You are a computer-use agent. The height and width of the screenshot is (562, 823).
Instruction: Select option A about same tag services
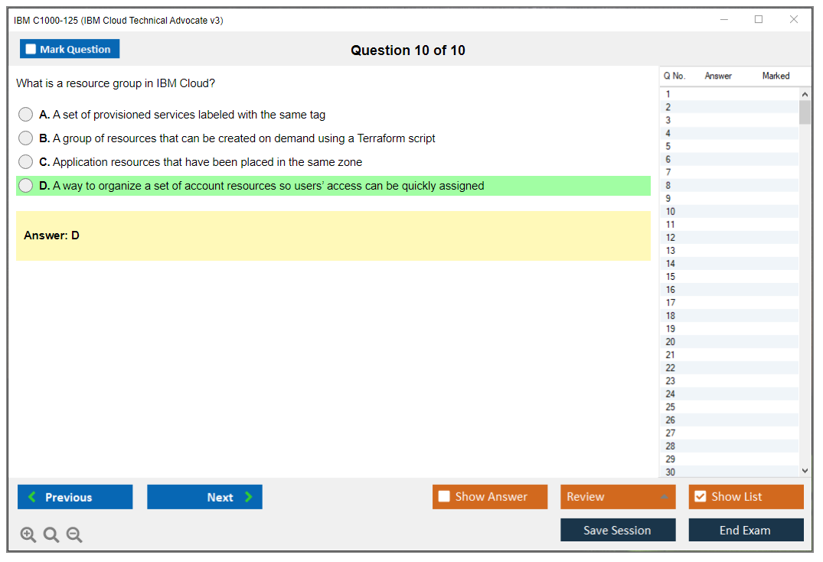tap(26, 115)
